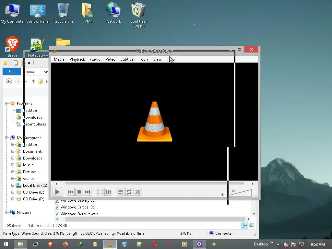Skip to next media in VLC

click(88, 192)
